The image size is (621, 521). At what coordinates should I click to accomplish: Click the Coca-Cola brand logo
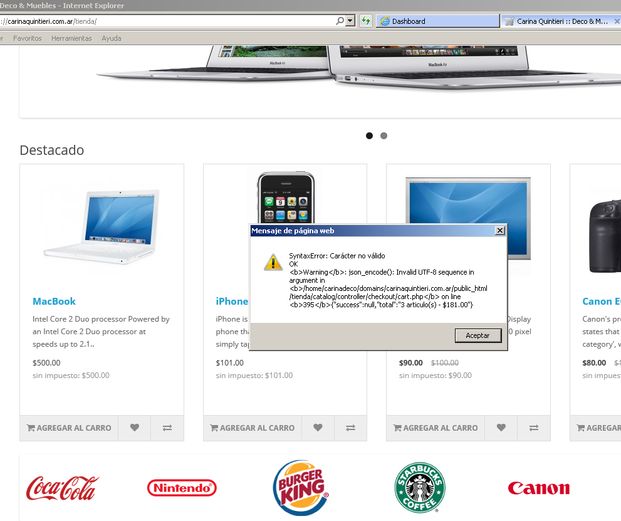click(62, 488)
